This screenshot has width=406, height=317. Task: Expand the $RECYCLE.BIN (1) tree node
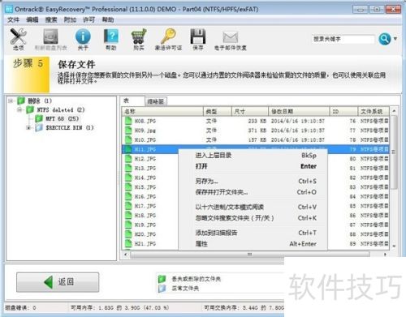click(x=28, y=127)
